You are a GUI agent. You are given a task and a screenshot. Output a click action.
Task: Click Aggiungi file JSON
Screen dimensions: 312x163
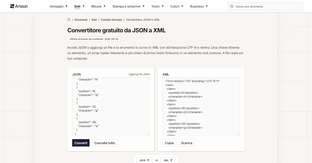(139, 74)
